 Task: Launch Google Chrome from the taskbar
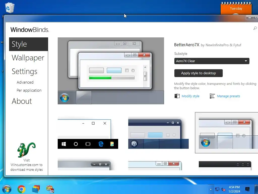coord(21,189)
